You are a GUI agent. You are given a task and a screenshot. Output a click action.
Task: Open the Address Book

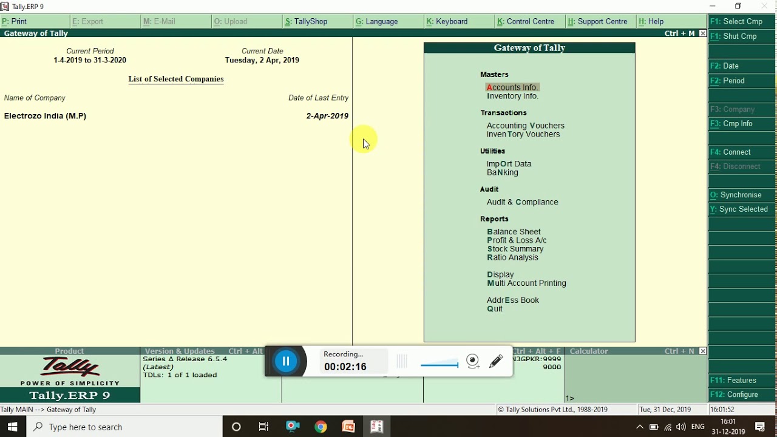tap(513, 300)
